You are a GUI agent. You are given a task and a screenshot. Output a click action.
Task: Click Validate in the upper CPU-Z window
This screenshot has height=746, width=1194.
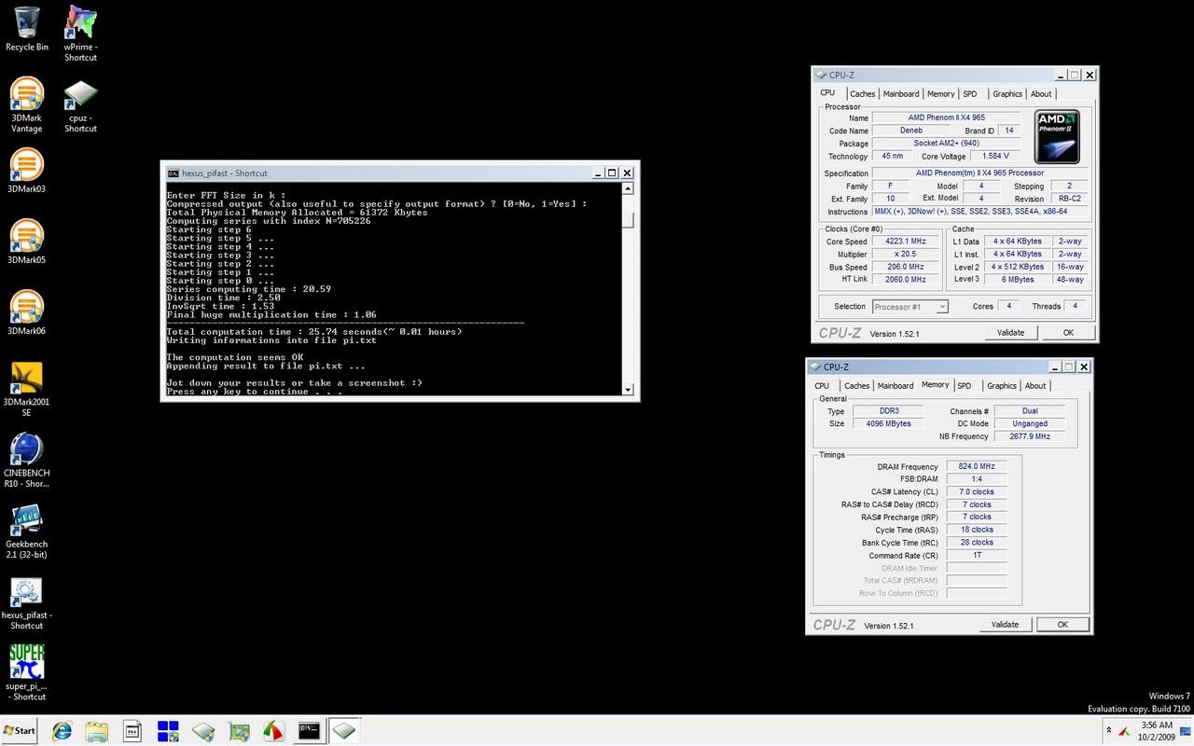click(x=1010, y=332)
